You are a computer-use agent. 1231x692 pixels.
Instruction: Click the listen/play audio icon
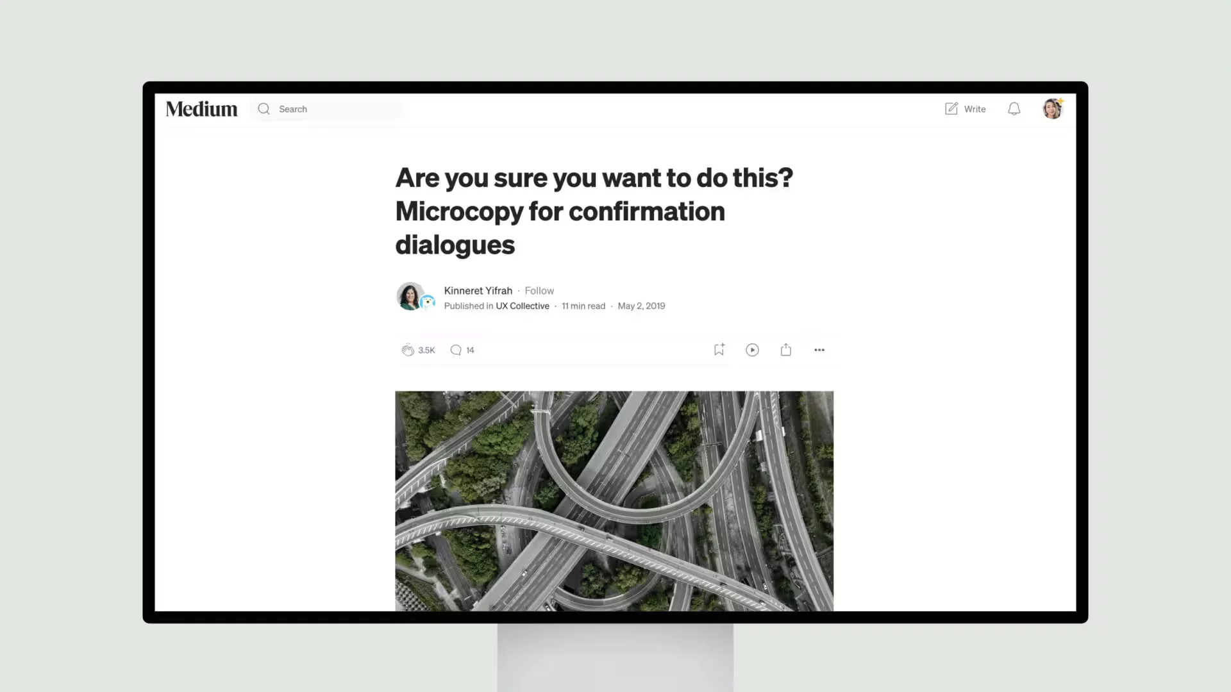[753, 350]
